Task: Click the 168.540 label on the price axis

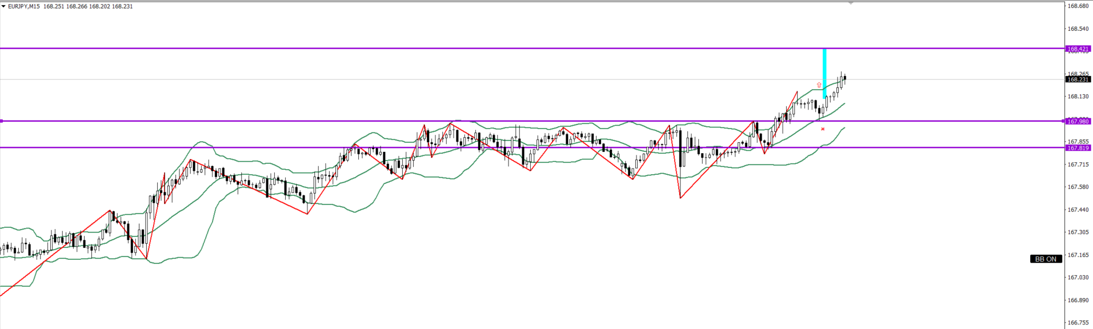Action: (1078, 29)
